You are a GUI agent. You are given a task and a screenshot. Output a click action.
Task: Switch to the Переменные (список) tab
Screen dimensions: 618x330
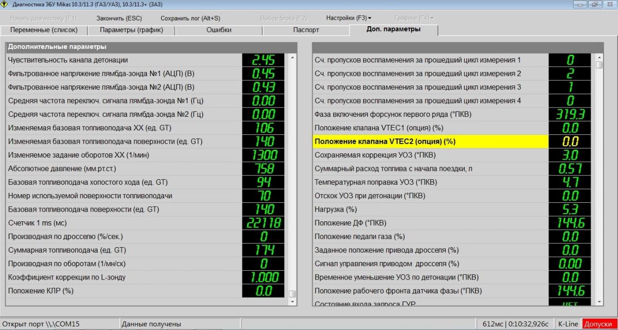44,30
